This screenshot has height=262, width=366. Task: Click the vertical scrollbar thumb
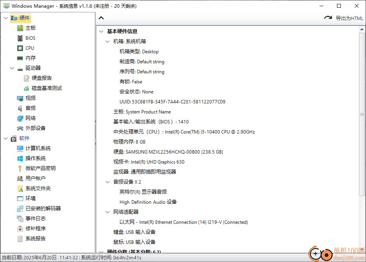click(362, 114)
